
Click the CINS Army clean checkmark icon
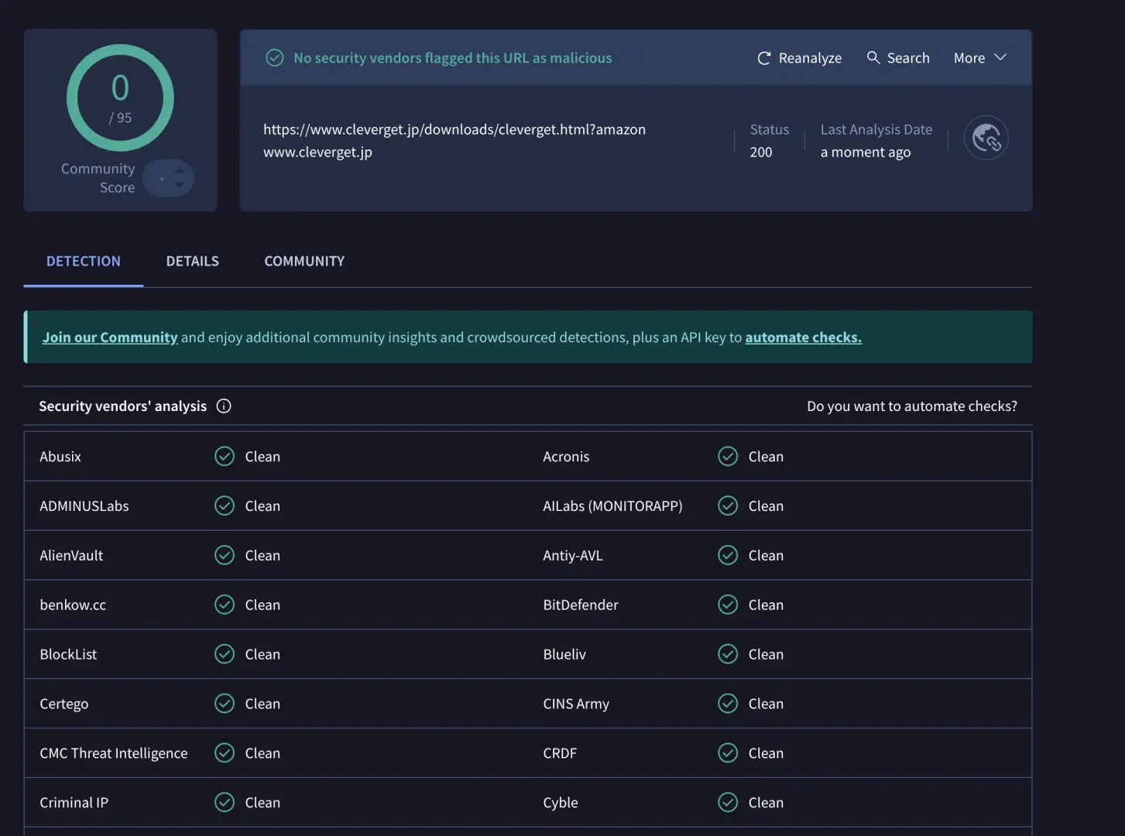coord(728,704)
